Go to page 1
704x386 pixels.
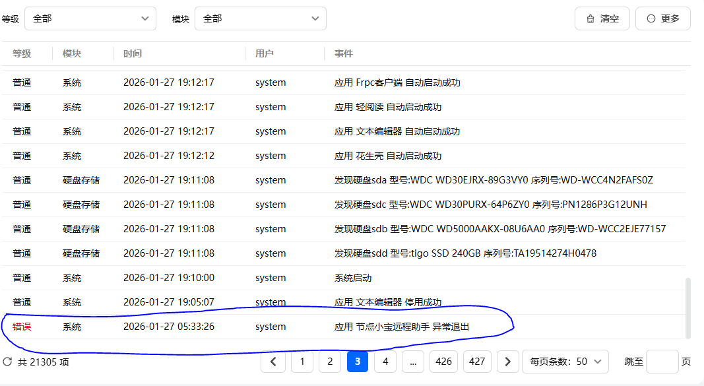pos(302,362)
